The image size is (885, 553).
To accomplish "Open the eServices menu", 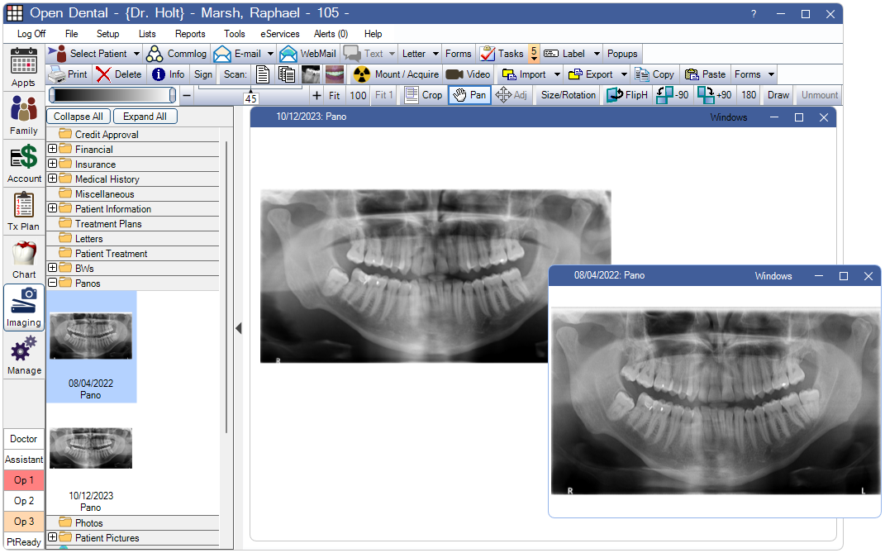I will [279, 34].
